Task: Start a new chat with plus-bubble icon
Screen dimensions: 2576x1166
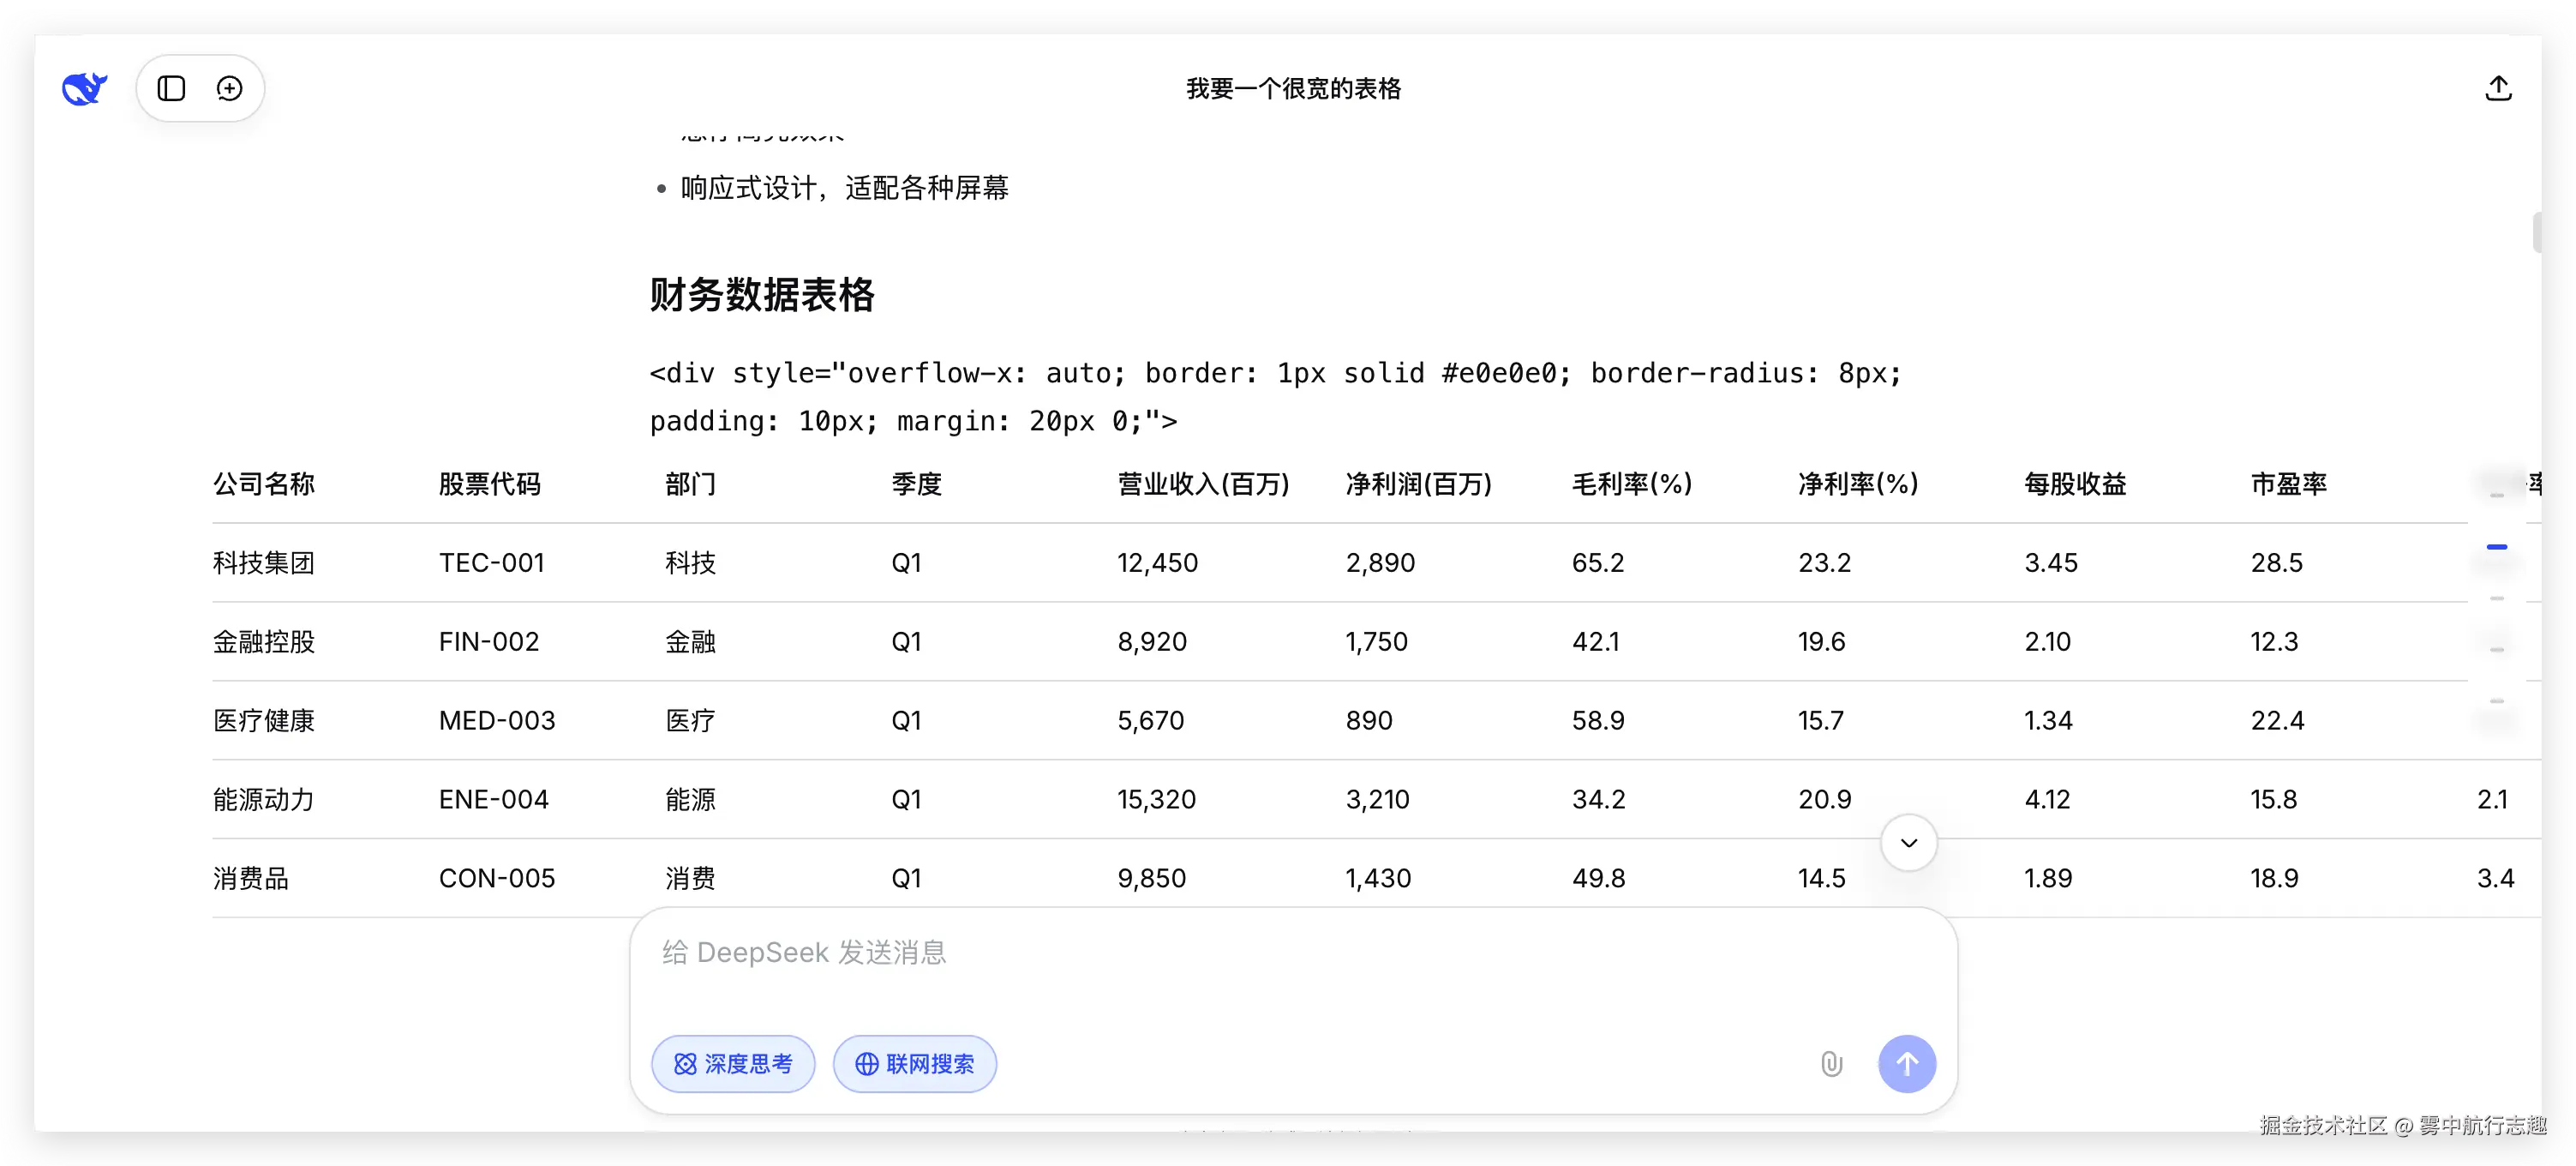Action: 230,89
